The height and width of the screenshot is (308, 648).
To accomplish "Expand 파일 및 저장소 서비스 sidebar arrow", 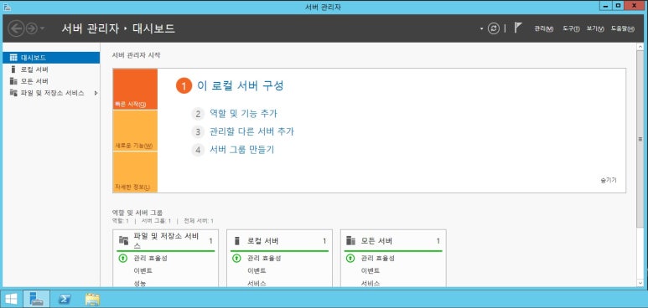I will coord(96,93).
